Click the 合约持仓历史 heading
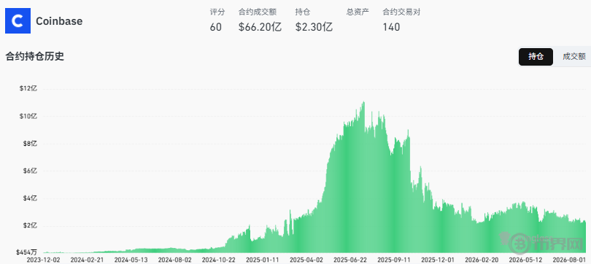The image size is (591, 264). click(x=35, y=56)
